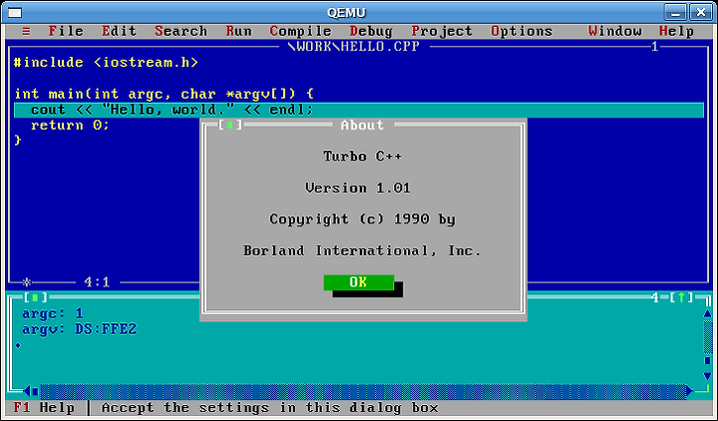Viewport: 718px width, 421px height.
Task: Click the horizontal scrollbar left arrow
Action: tap(27, 392)
